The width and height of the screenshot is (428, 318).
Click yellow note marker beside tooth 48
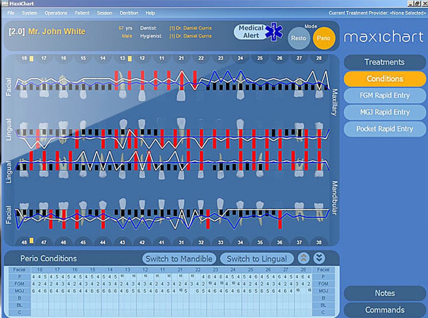[31, 241]
